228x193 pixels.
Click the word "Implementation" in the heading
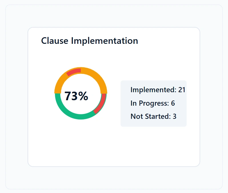(x=104, y=41)
